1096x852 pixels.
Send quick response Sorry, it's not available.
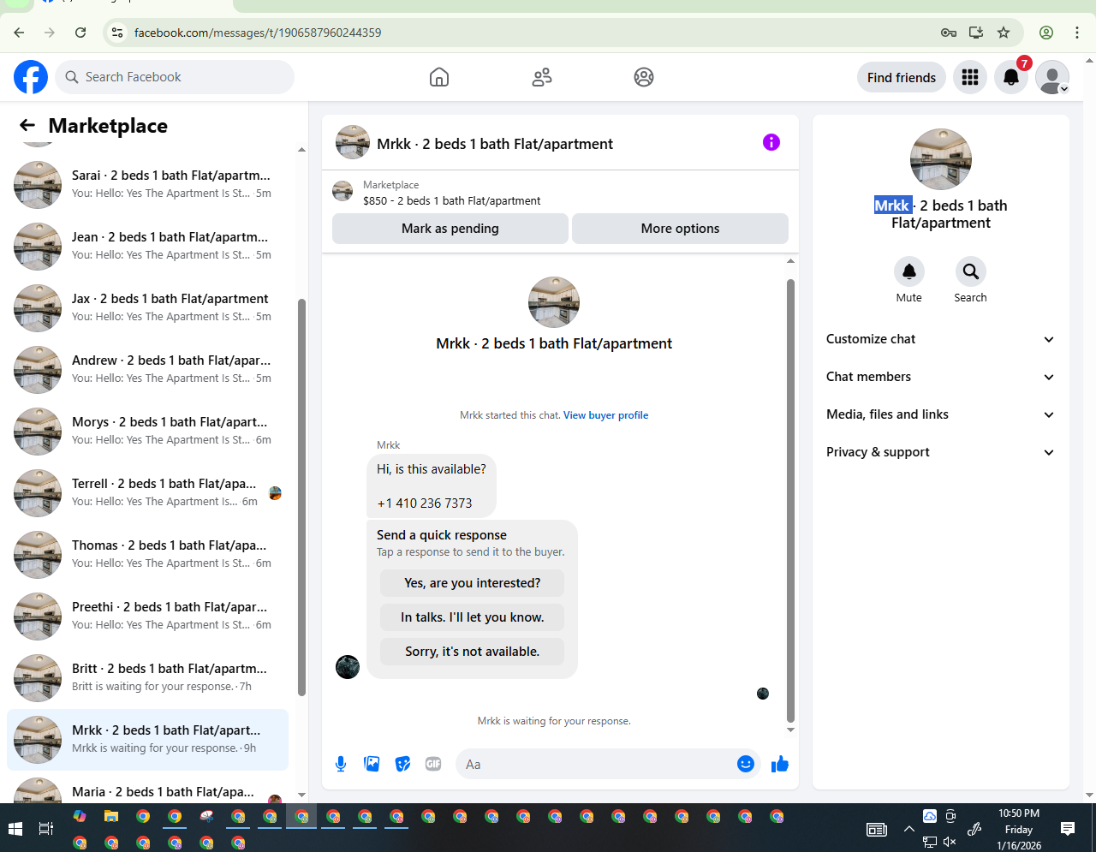pyautogui.click(x=473, y=652)
